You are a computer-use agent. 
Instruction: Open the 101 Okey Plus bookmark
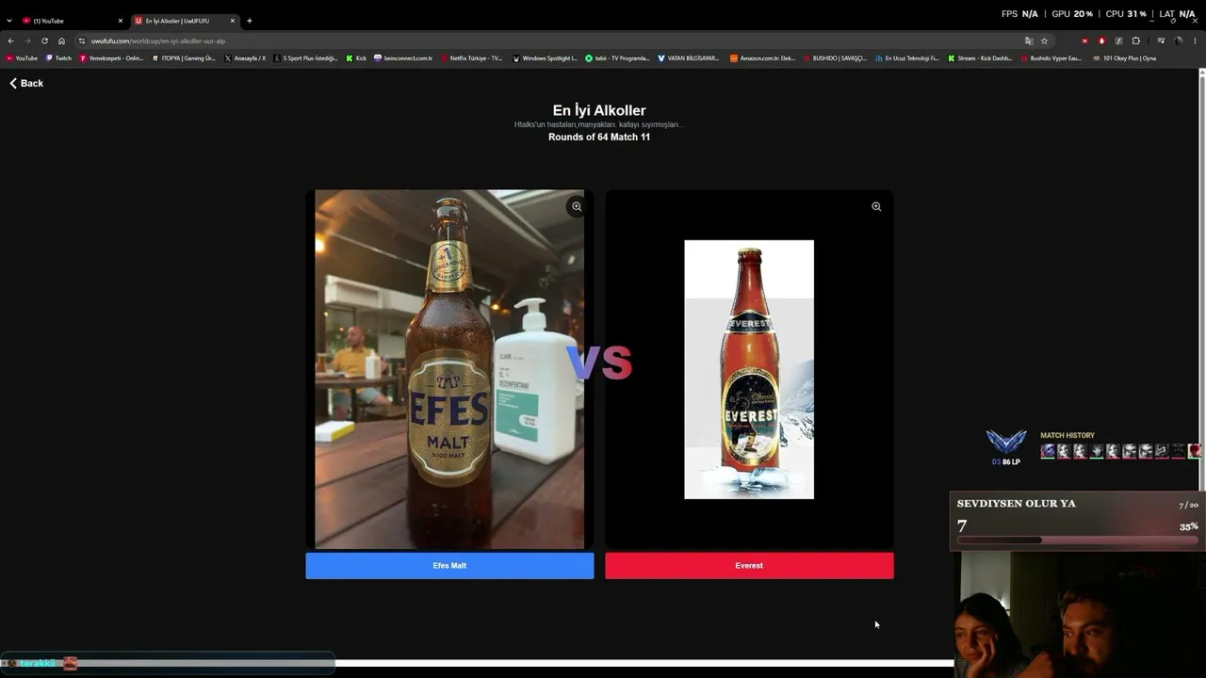tap(1124, 58)
